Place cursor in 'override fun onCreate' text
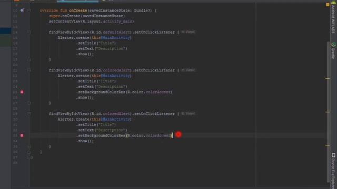 coord(63,10)
